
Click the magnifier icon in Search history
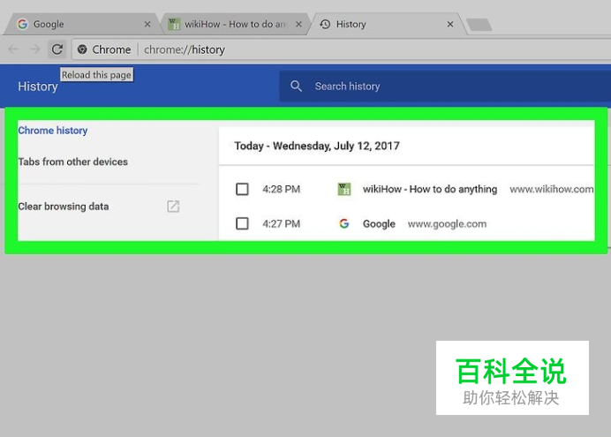[296, 87]
